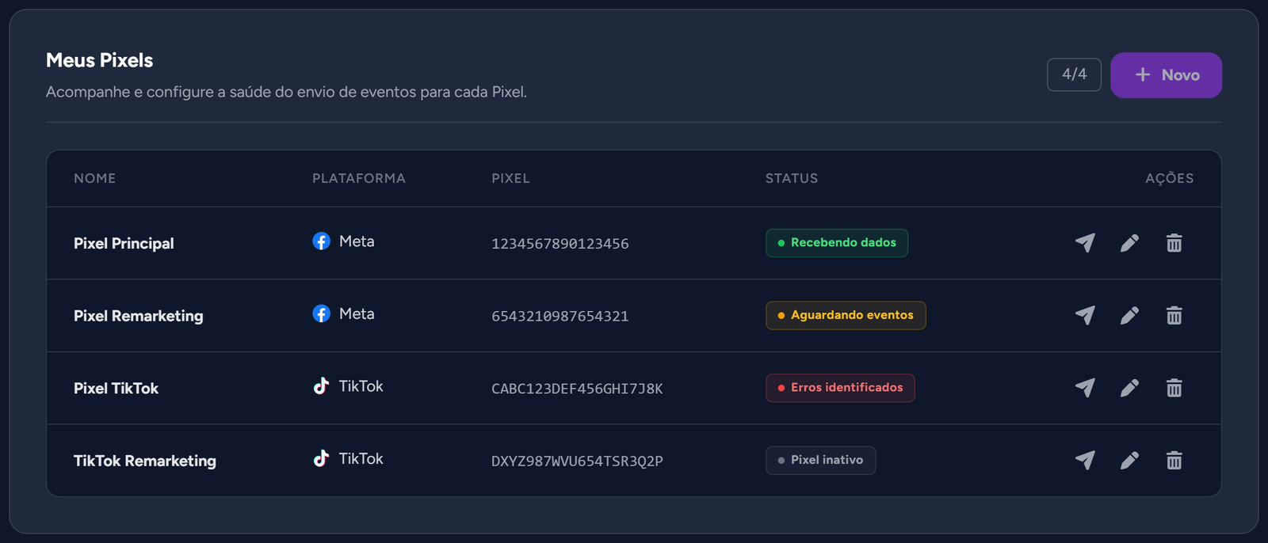Click TikTok logo in Pixel TikTok row
Viewport: 1268px width, 543px height.
point(321,386)
